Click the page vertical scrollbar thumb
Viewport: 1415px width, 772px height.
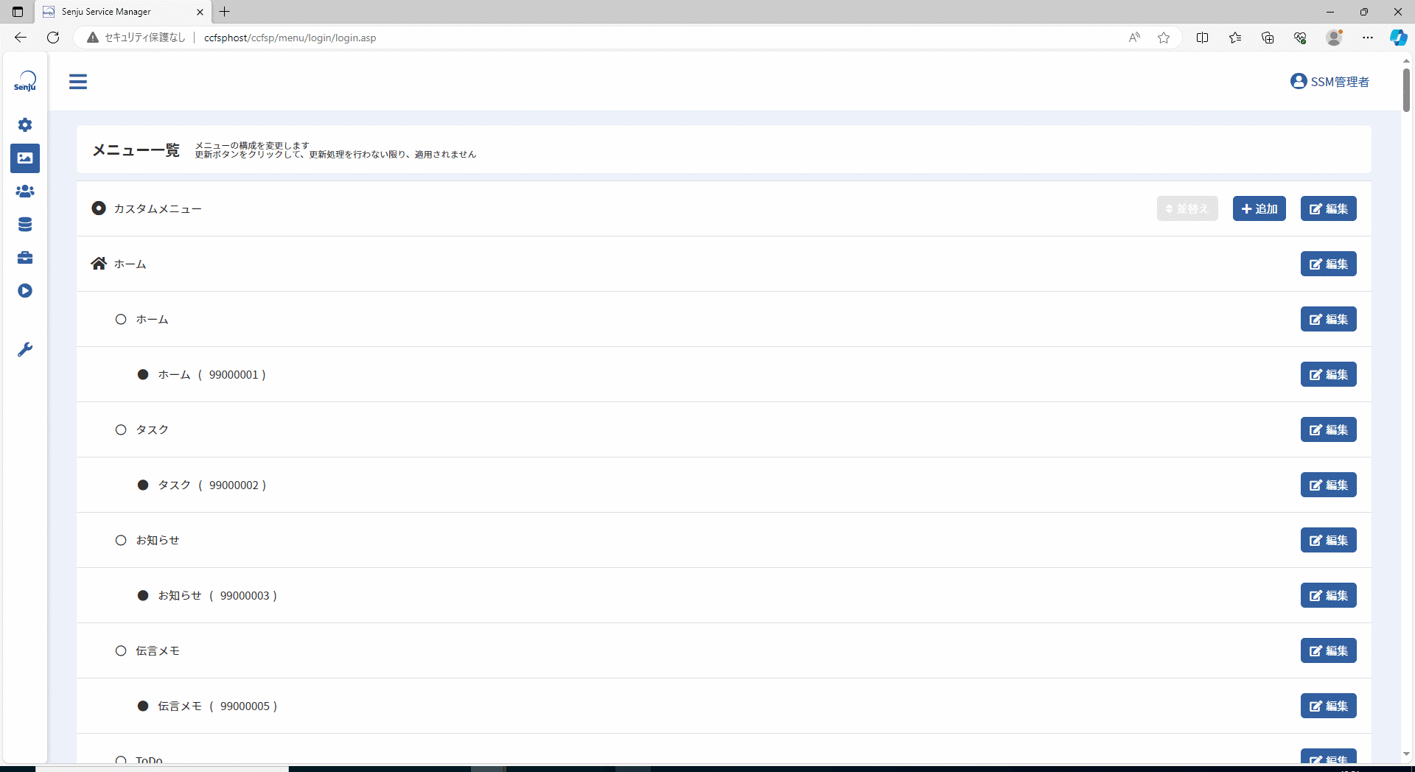click(1406, 90)
